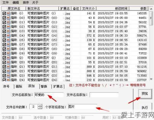Click the 执行 button
The image size is (154, 120).
[x=145, y=107]
